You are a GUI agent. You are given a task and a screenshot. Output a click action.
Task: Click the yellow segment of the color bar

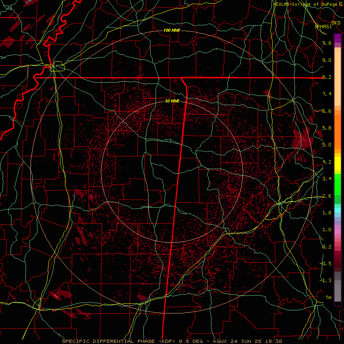tap(338, 164)
